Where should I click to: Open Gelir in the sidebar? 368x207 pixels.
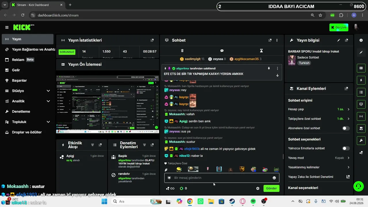[x=28, y=70]
